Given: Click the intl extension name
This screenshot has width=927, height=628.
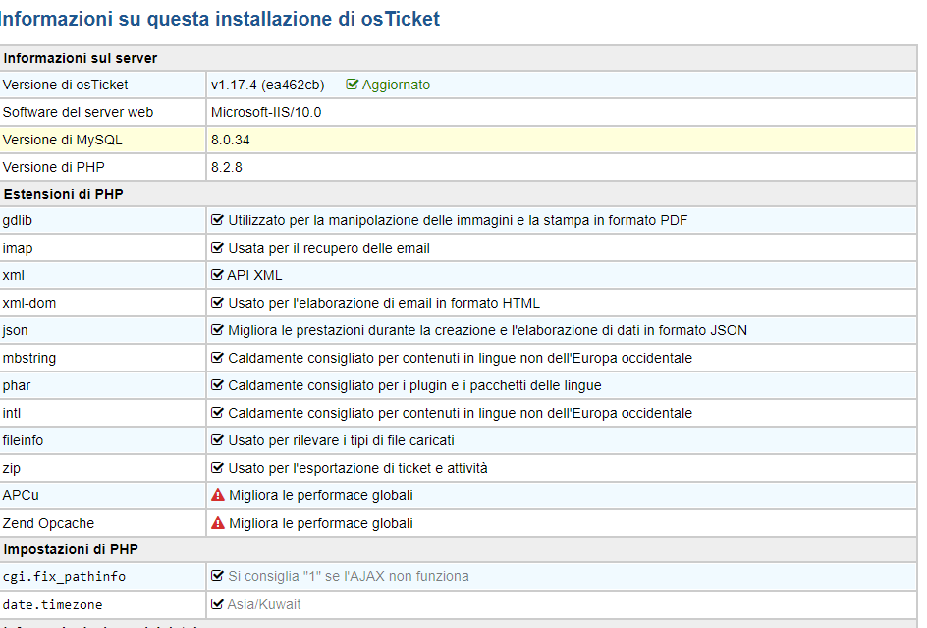Looking at the screenshot, I should click(11, 413).
